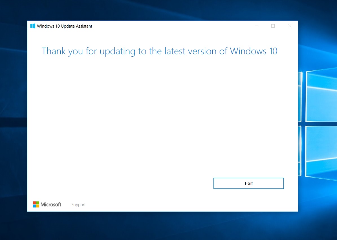Click the "Windows 10 Update Assistant" title text
This screenshot has width=337, height=240.
pyautogui.click(x=65, y=26)
